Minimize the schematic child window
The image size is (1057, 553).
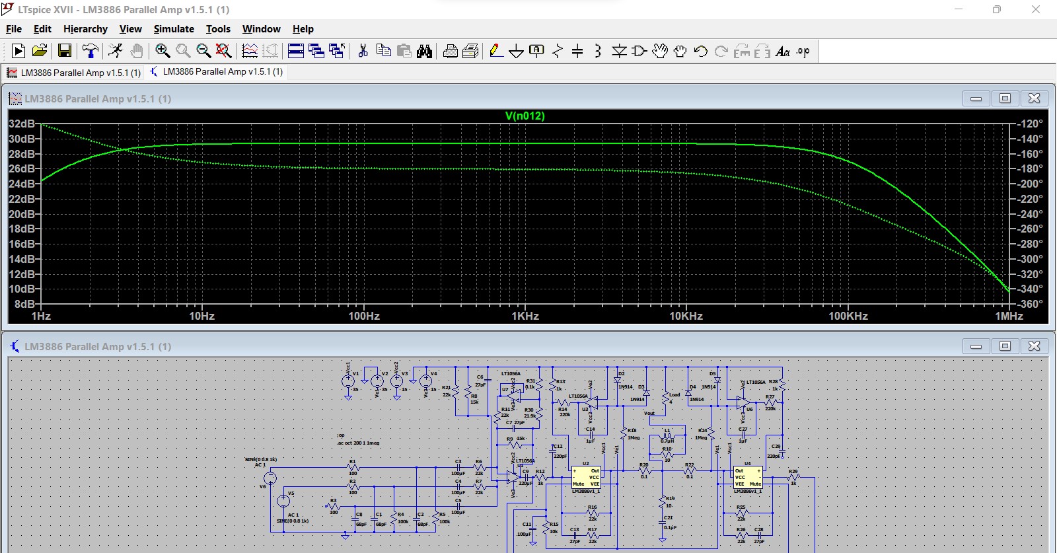tap(976, 346)
